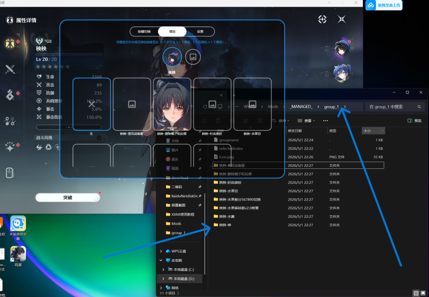Image resolution: width=429 pixels, height=297 pixels.
Task: Add a new tab in Explorer with plus
Action: click(x=234, y=95)
